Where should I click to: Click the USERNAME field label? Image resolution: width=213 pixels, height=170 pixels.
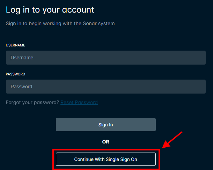pyautogui.click(x=15, y=45)
